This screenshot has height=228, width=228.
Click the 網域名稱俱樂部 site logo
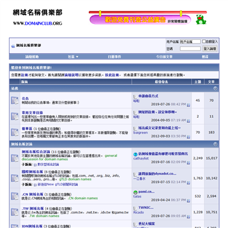coord(37,17)
